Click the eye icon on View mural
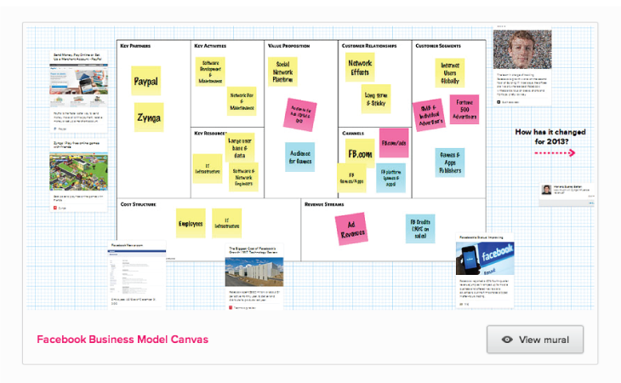 point(507,340)
